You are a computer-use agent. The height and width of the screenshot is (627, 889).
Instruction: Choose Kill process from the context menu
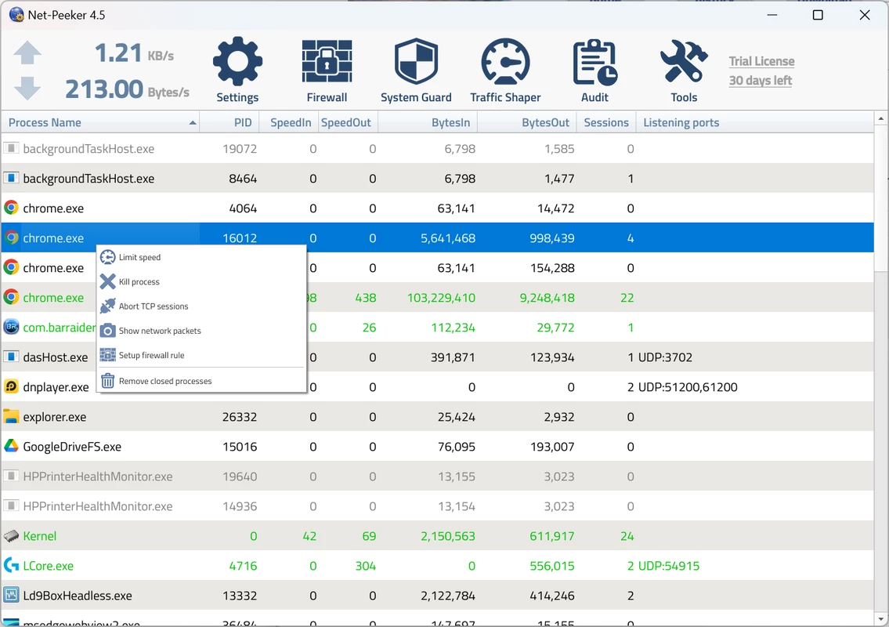(202, 281)
